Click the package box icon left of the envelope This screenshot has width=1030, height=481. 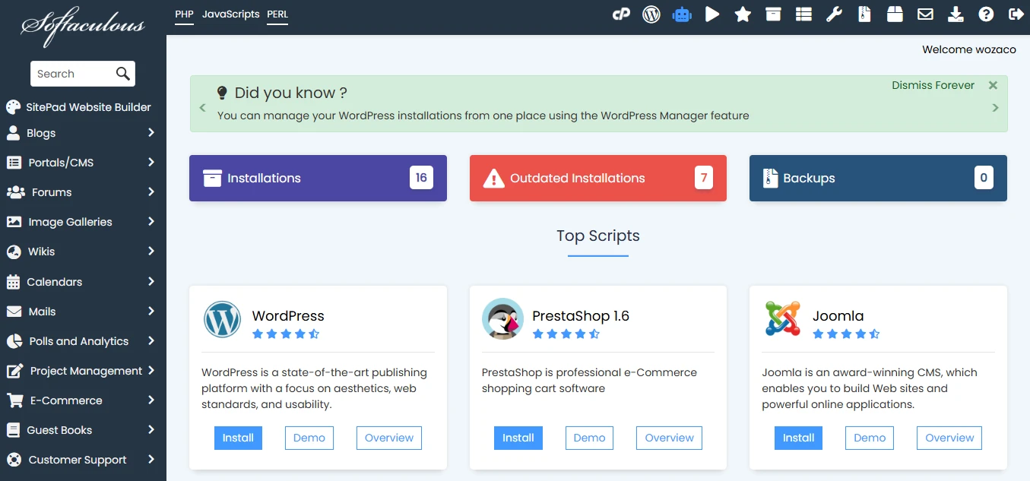click(895, 14)
